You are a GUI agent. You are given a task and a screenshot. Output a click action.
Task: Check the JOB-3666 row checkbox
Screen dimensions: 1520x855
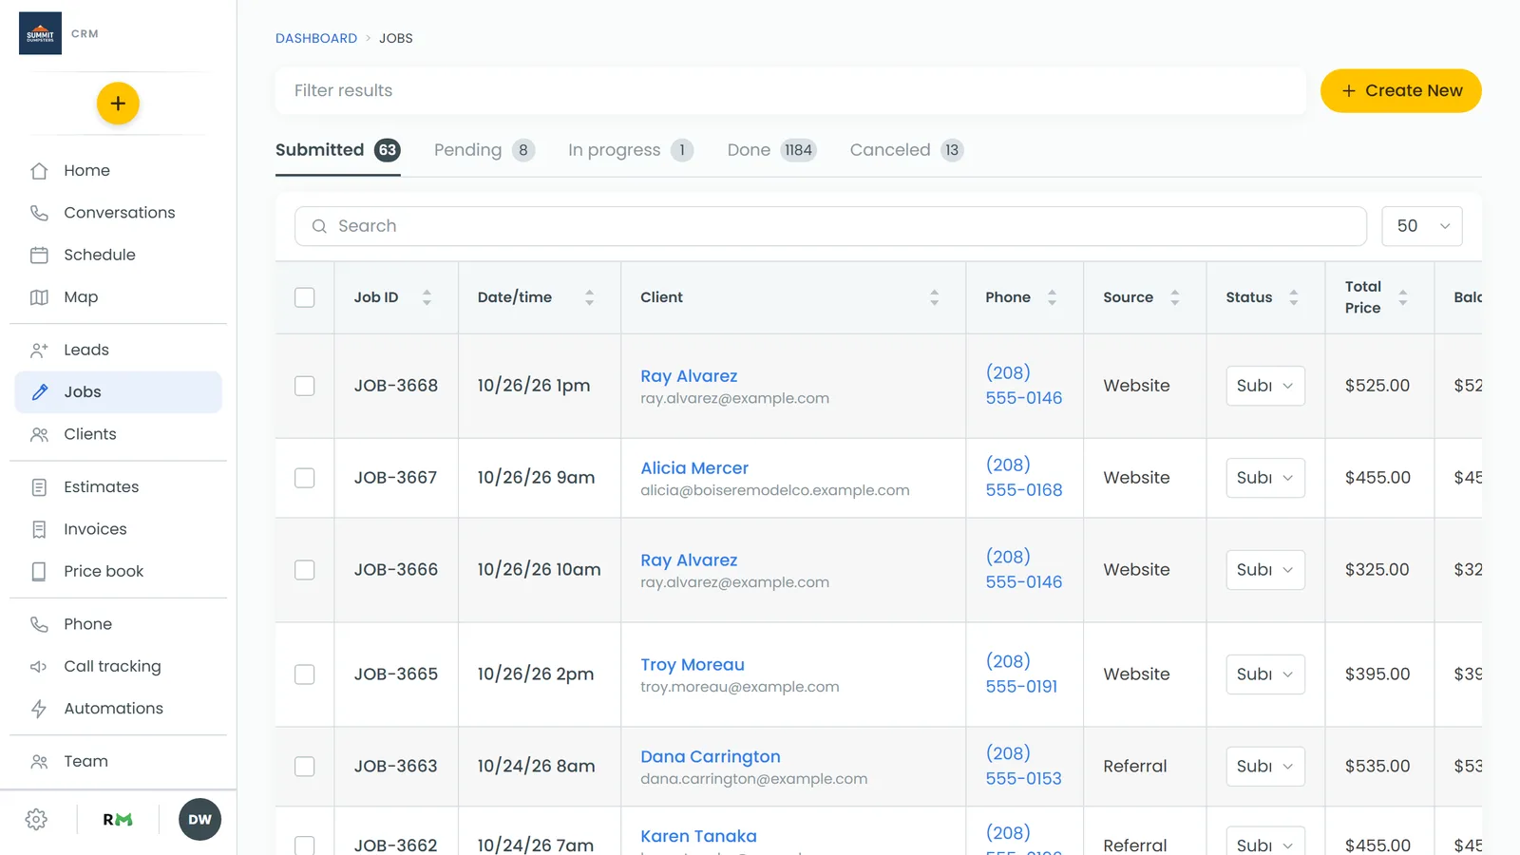[x=304, y=570]
